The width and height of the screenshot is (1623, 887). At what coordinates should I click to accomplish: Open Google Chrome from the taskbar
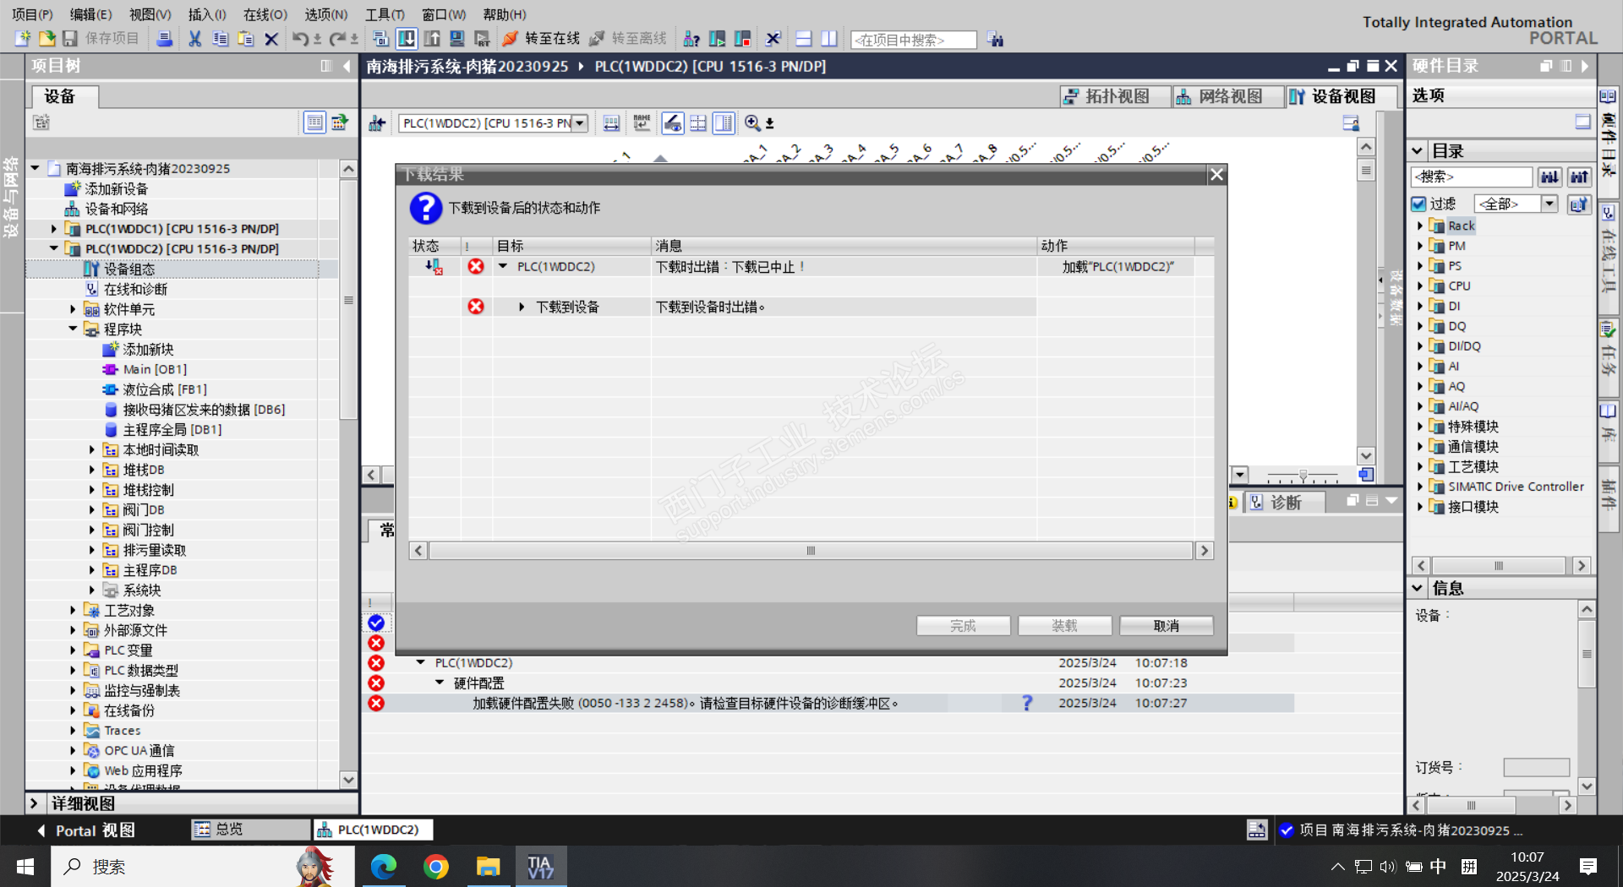[436, 867]
